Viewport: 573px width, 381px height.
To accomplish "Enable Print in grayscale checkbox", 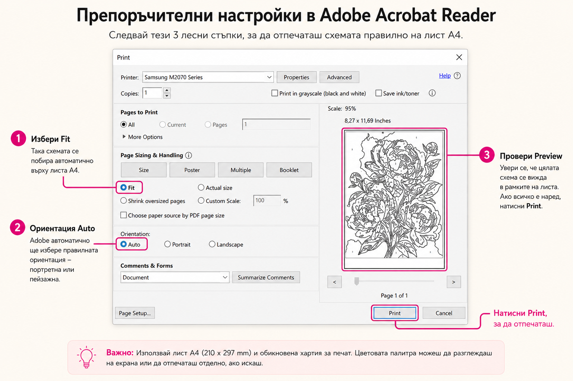I will (x=275, y=93).
